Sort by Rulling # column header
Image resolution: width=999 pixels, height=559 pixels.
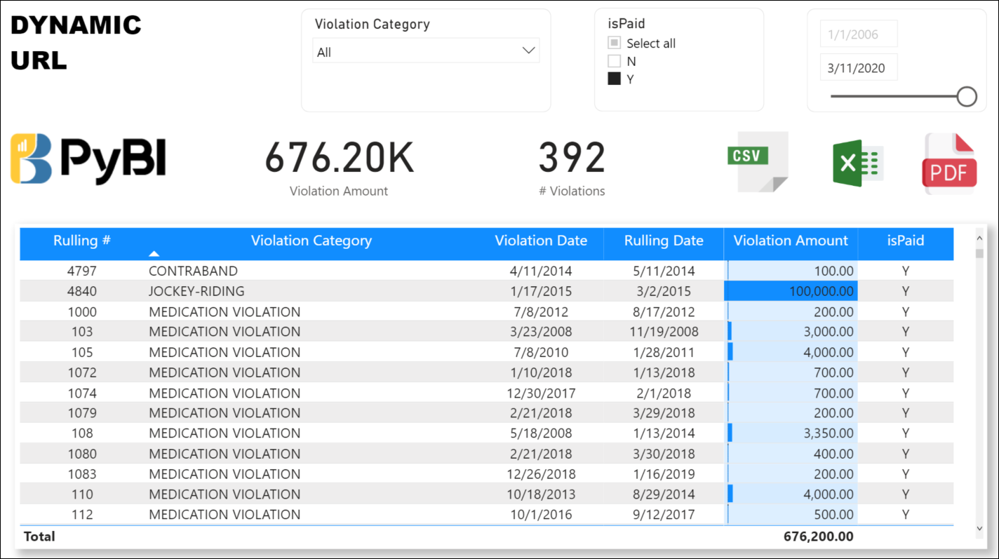82,241
